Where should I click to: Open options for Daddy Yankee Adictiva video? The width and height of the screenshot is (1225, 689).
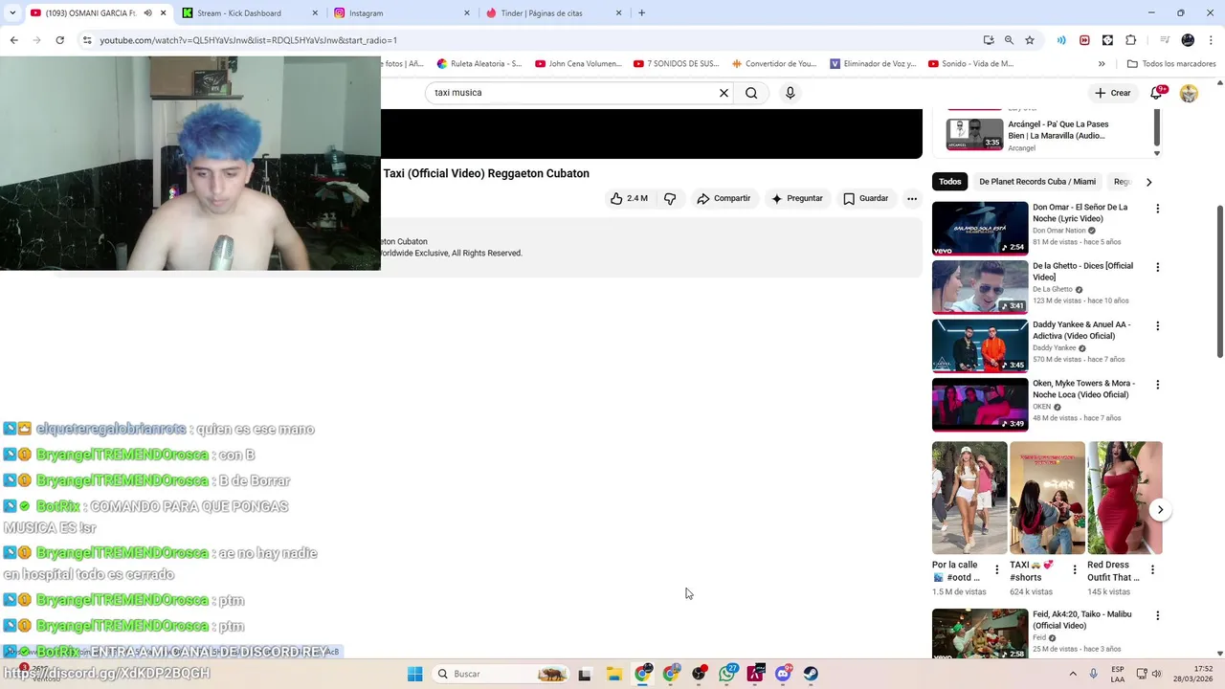point(1157,326)
